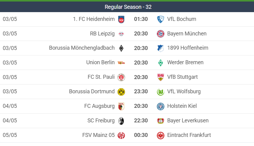
Task: Open the 1899 Hoffenheim team link
Action: pyautogui.click(x=188, y=48)
